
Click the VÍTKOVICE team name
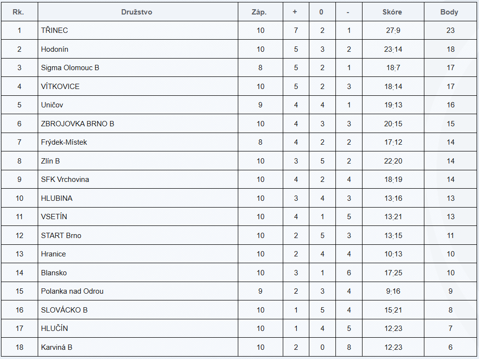click(60, 87)
